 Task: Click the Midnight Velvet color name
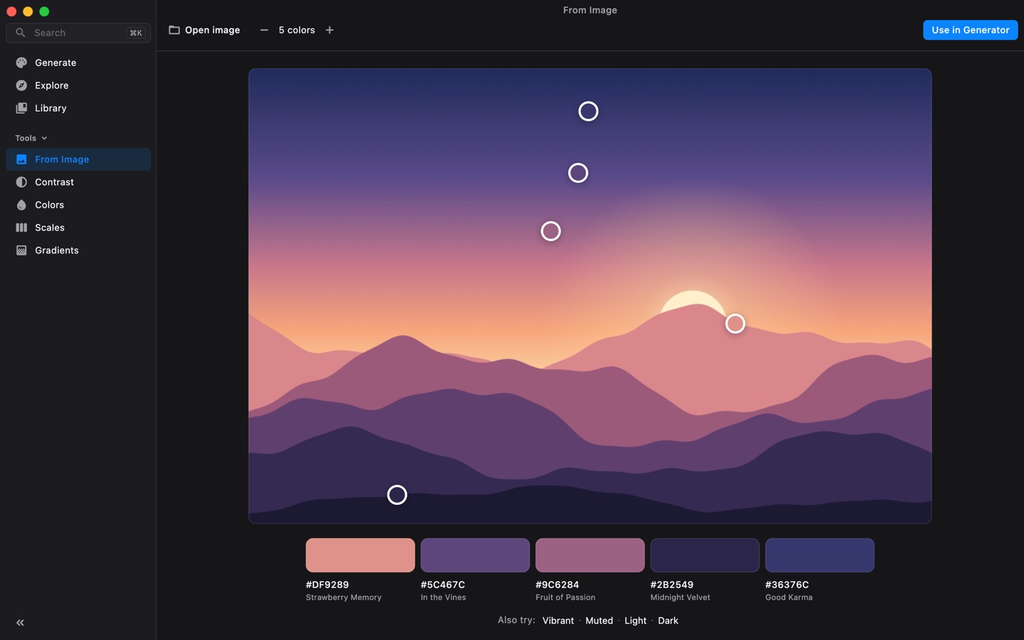pos(681,597)
